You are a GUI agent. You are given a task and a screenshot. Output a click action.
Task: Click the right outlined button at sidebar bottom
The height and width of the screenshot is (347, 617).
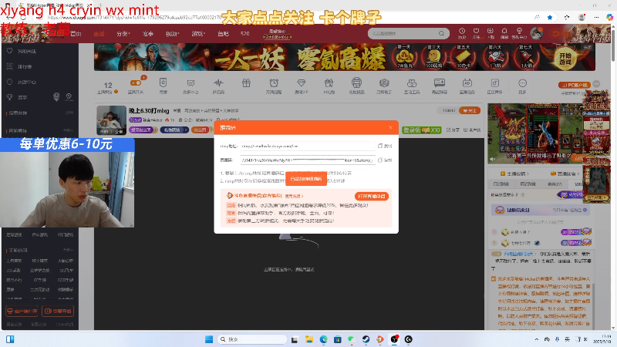pos(58,311)
